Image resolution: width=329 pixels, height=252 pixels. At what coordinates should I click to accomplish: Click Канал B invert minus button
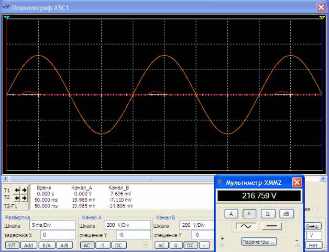[x=204, y=245]
